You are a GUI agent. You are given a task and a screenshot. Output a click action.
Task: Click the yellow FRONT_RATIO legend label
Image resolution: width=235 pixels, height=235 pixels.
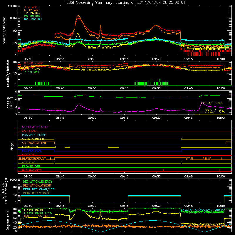(33, 210)
